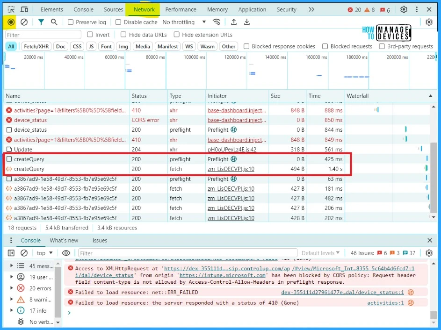Screen dimensions: 441x330
Task: Click the issues count badge 6 in top bar
Action: tap(385, 10)
